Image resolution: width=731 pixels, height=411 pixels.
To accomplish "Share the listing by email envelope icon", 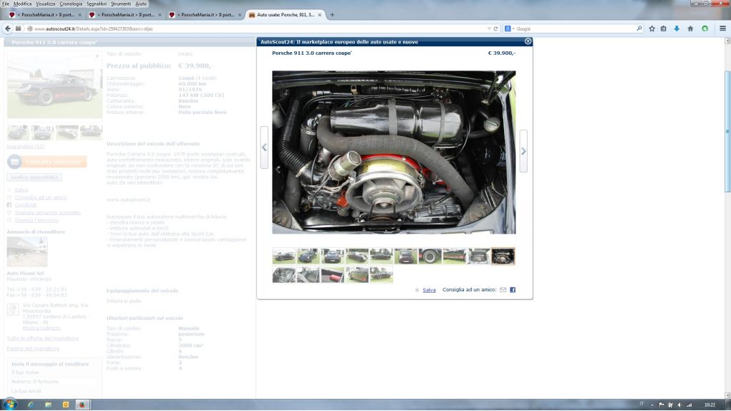I will [x=503, y=290].
